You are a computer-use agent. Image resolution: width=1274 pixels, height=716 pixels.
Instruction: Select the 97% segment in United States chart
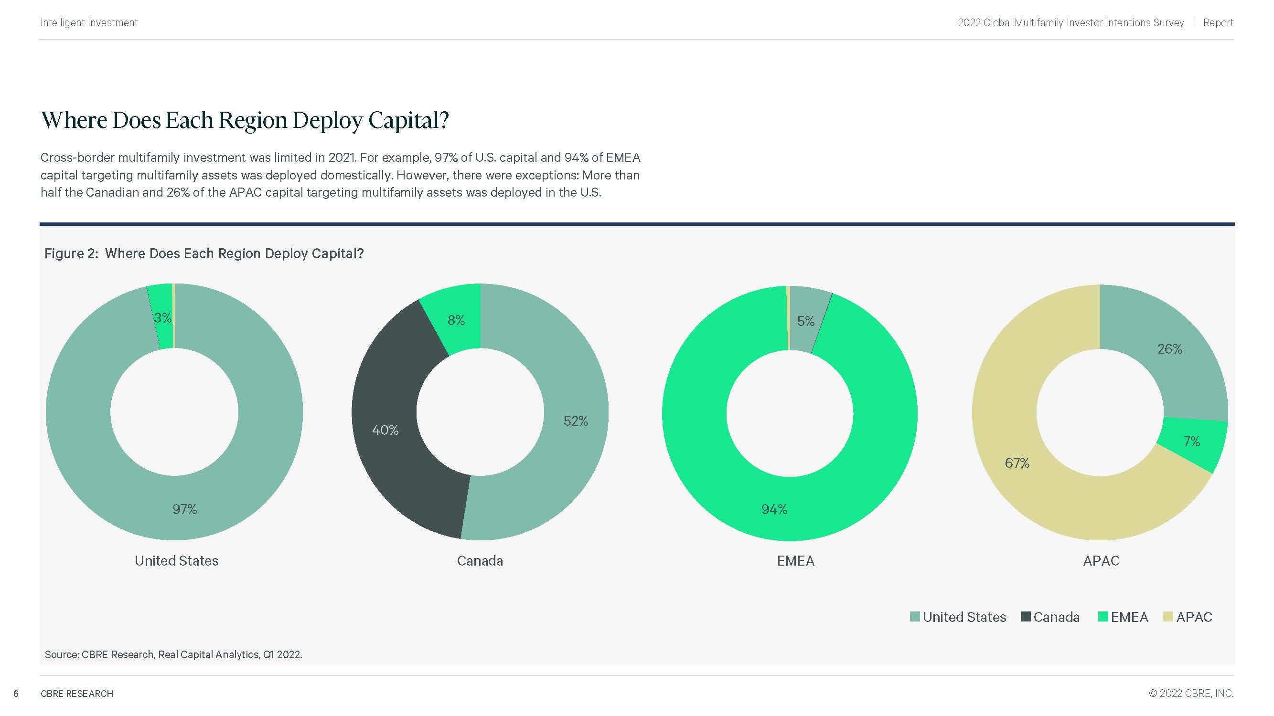click(184, 509)
